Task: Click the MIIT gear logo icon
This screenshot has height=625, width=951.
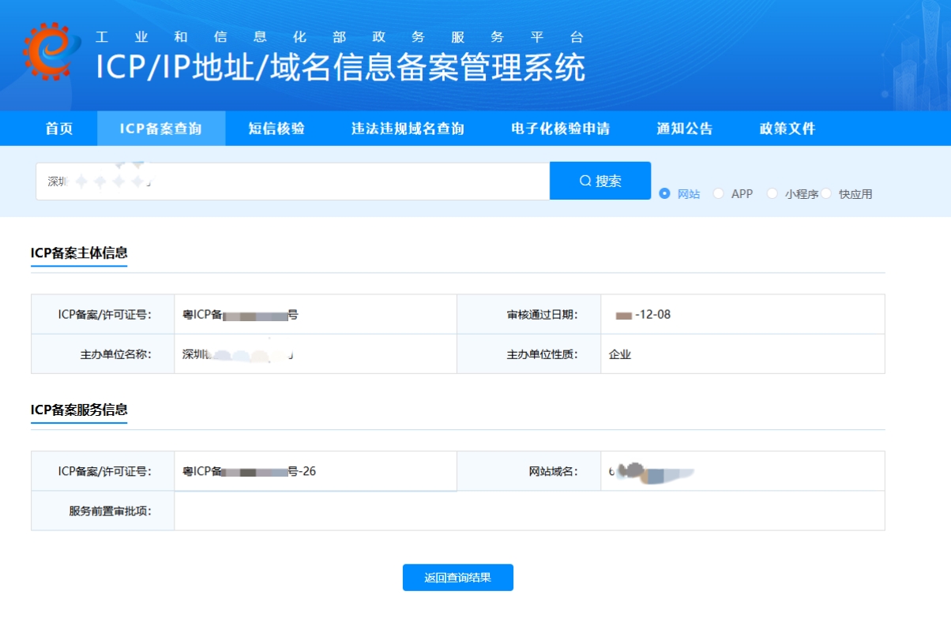Action: coord(52,51)
